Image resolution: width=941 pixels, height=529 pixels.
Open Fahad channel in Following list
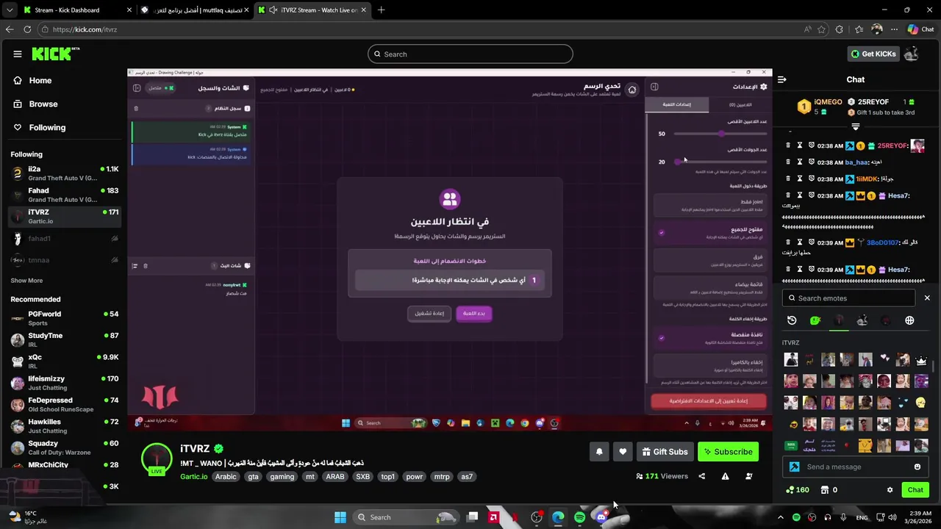point(64,195)
